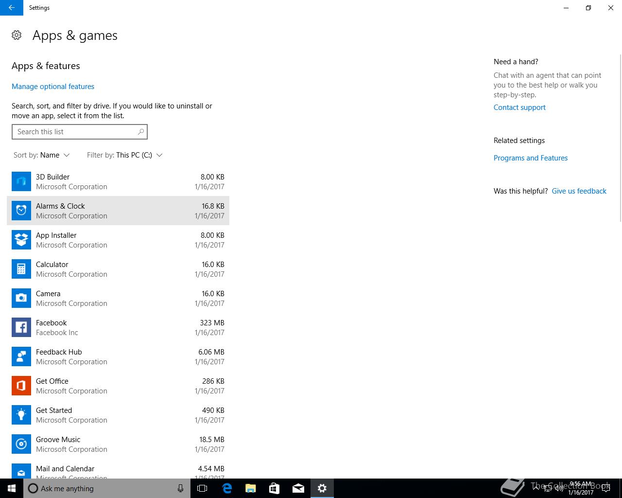
Task: Click the magnifier icon in the search box
Action: click(141, 132)
